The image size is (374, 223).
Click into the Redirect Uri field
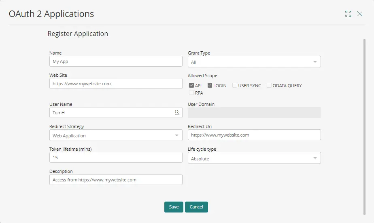(x=254, y=135)
